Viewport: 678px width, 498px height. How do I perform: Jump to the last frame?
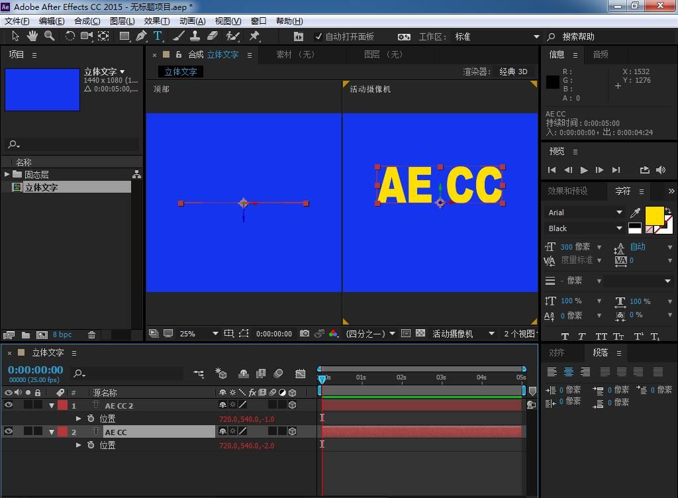[x=616, y=170]
